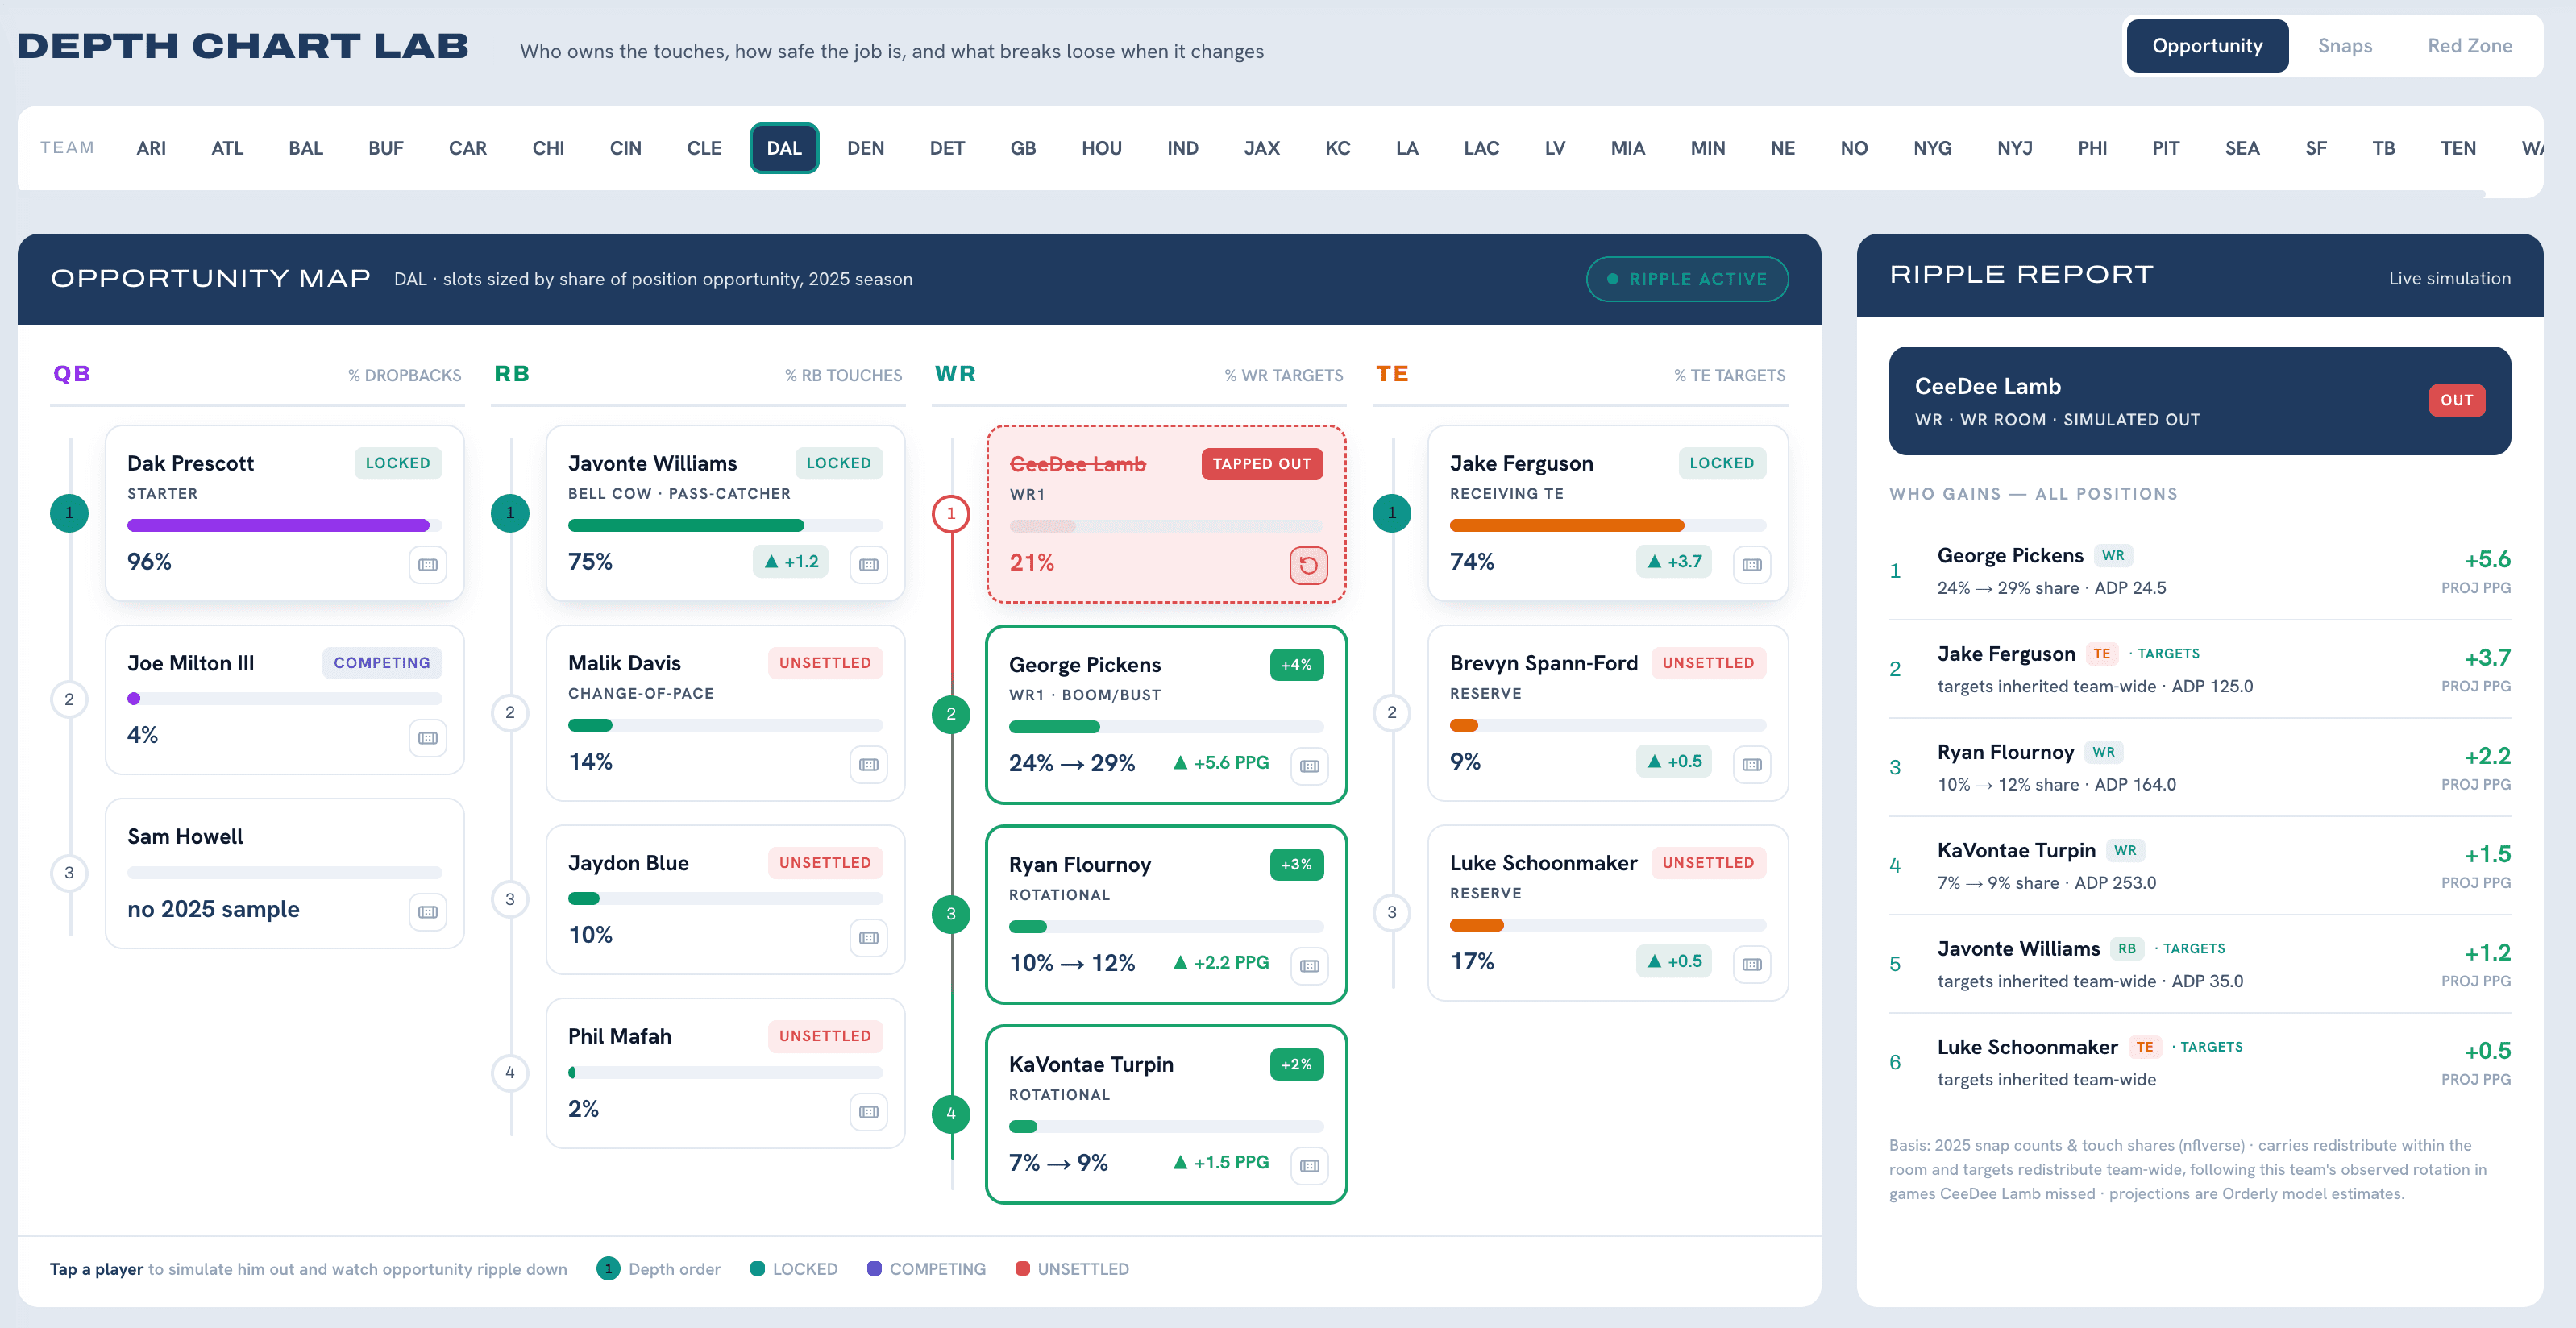Select the GB team tab
The height and width of the screenshot is (1328, 2576).
(x=1023, y=148)
